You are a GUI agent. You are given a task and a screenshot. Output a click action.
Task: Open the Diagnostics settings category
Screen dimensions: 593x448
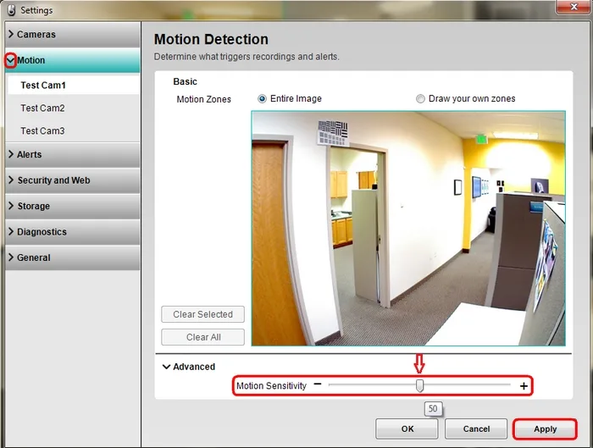(73, 232)
